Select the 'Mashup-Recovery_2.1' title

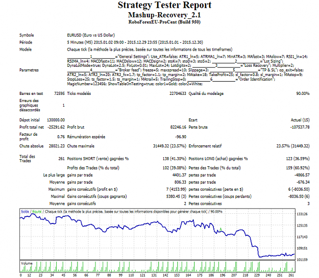(164, 15)
